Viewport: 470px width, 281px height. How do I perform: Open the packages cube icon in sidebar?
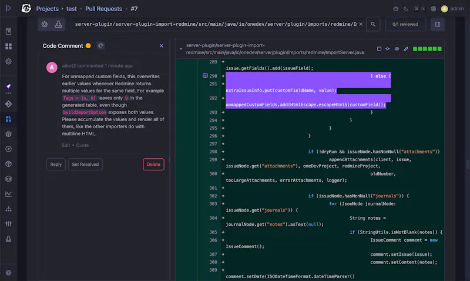[x=8, y=164]
